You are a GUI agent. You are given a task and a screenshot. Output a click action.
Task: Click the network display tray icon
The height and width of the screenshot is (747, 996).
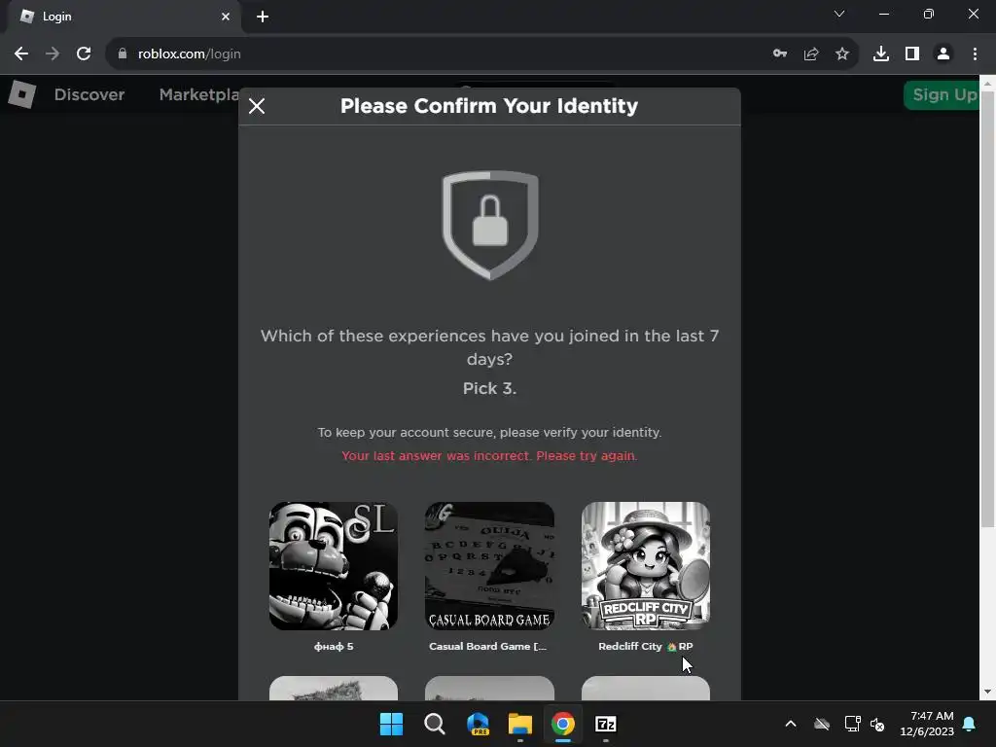[852, 724]
